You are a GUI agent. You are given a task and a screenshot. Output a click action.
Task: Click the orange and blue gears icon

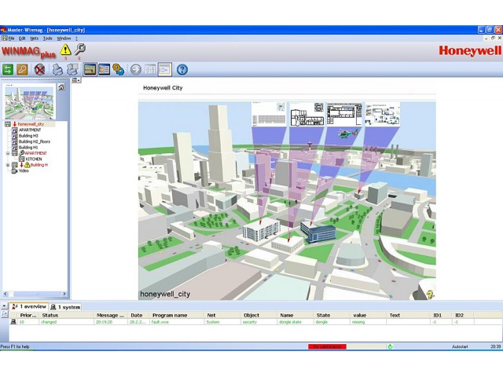pyautogui.click(x=119, y=69)
